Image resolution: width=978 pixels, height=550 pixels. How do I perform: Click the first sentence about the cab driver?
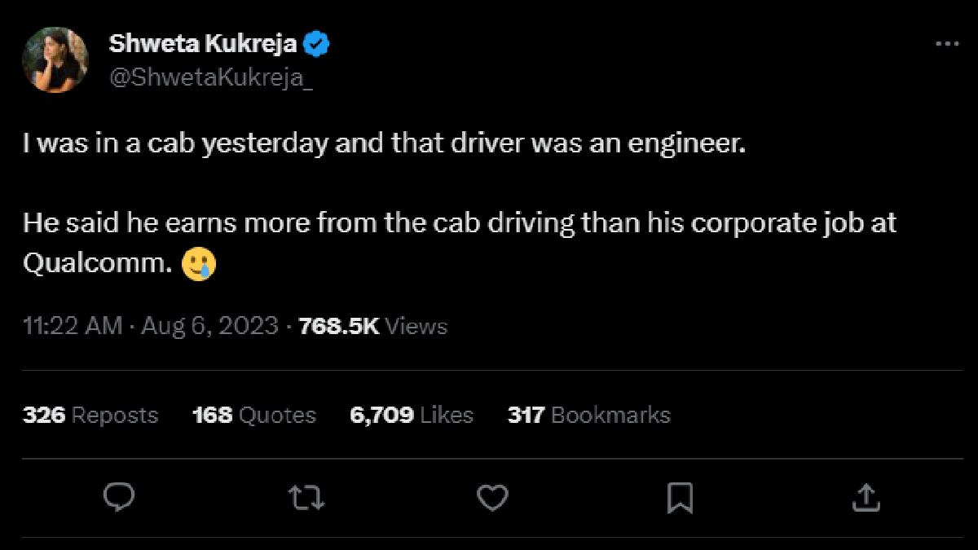pos(384,145)
